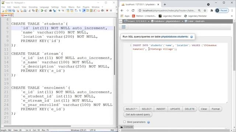Click the Save All icon in Notepad++
236x132 pixels.
pyautogui.click(x=14, y=11)
